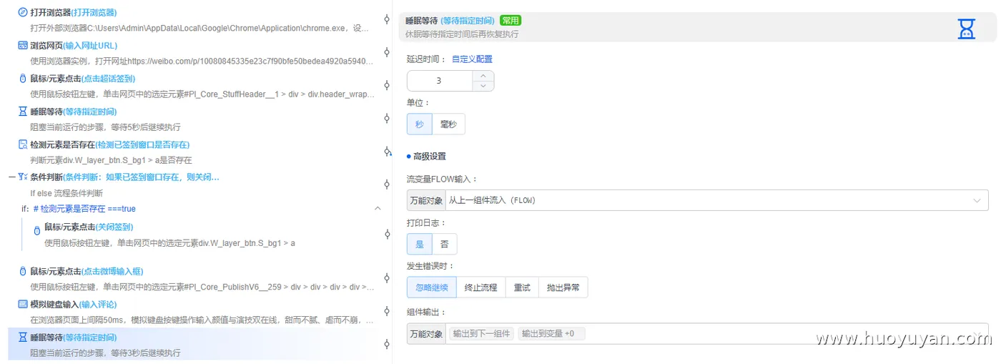The width and height of the screenshot is (1001, 364).
Task: Click the 自定义配置 link
Action: coord(472,59)
